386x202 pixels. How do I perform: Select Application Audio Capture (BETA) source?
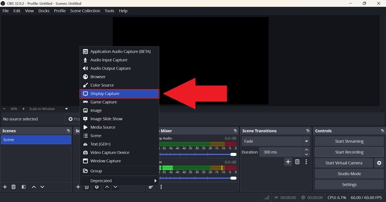coord(119,51)
